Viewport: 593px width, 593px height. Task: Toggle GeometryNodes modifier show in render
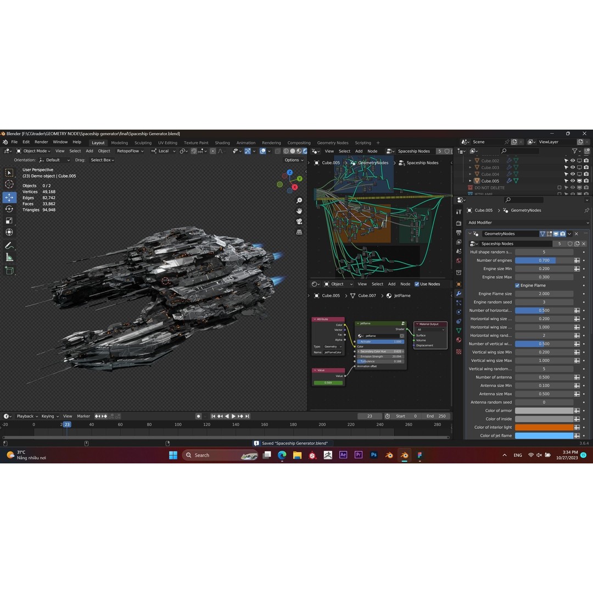(563, 234)
